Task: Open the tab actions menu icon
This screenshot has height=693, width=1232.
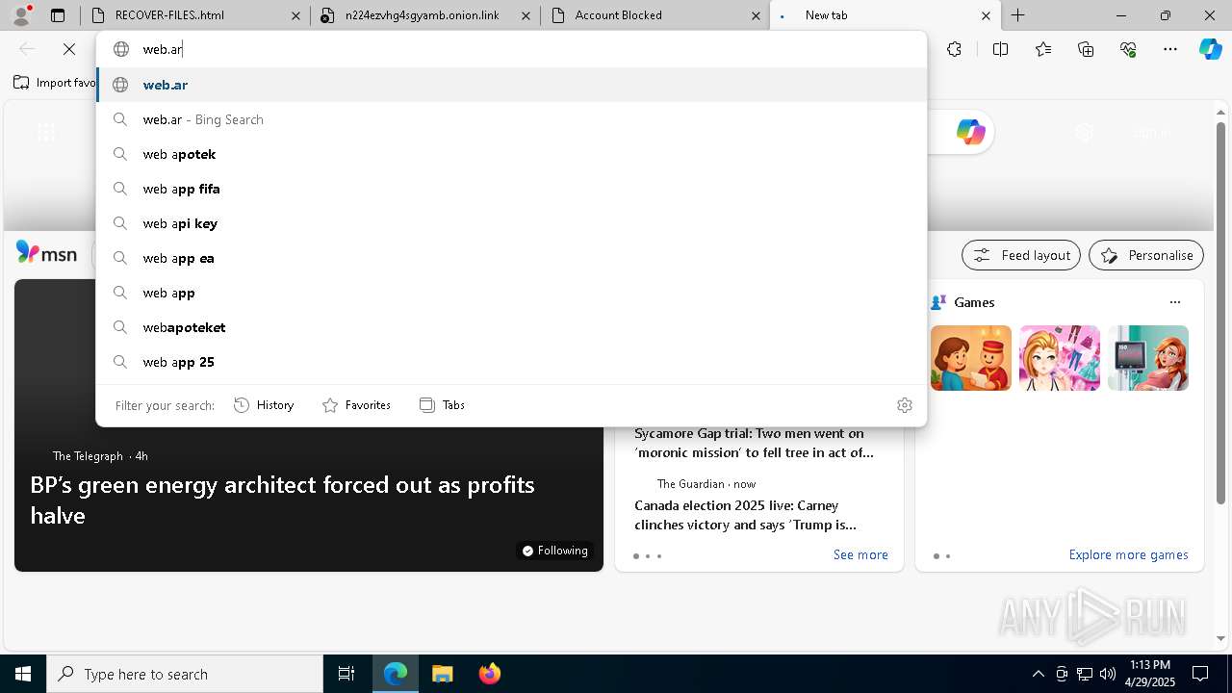Action: [58, 15]
